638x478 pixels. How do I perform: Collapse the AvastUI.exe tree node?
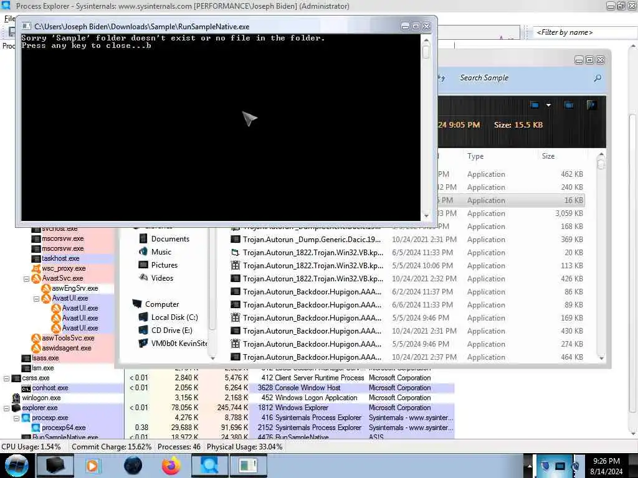(36, 299)
